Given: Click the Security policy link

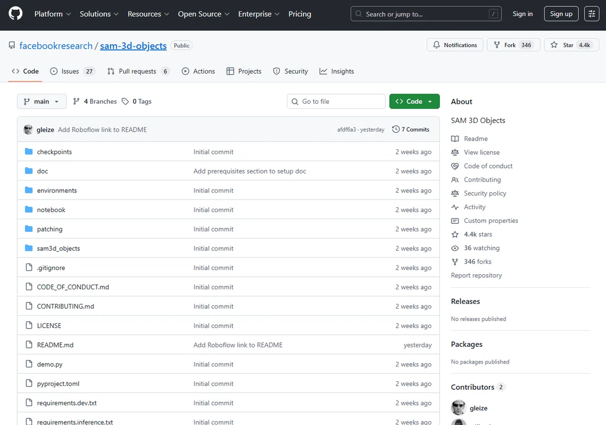Looking at the screenshot, I should (485, 193).
